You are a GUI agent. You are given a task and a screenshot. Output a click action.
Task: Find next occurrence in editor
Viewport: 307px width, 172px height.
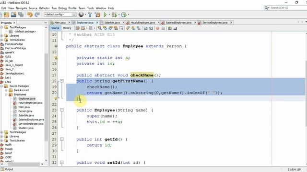110,28
